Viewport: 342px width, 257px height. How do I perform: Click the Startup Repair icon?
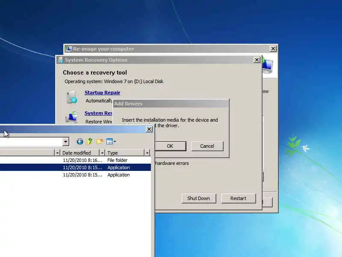[x=72, y=97]
